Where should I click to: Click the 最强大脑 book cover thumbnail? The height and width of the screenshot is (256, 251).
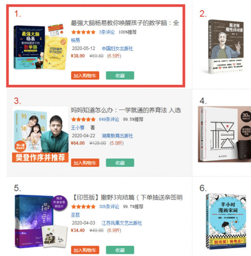(x=40, y=47)
